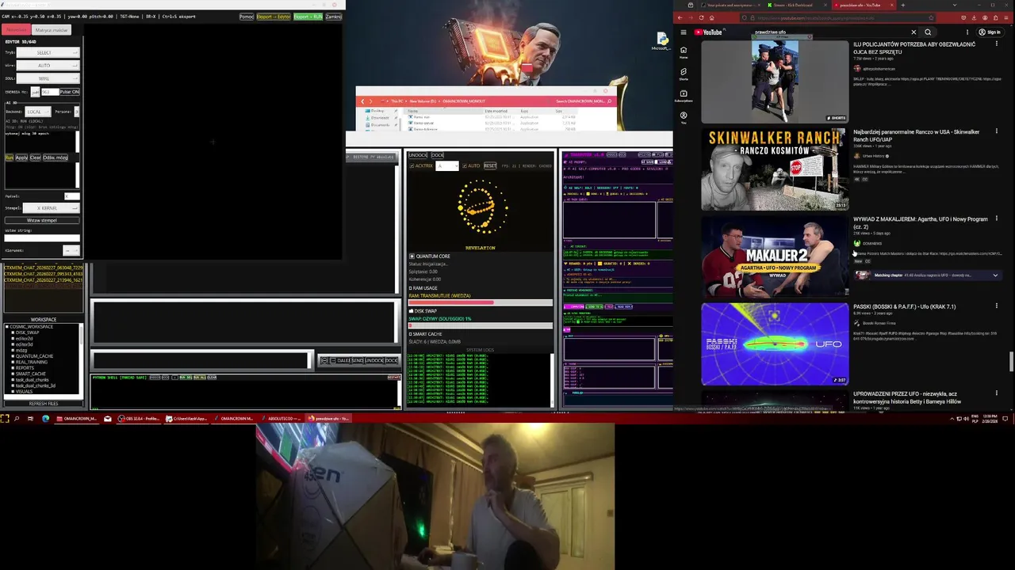The height and width of the screenshot is (570, 1015).
Task: Clear the YouTube search box with X
Action: pyautogui.click(x=913, y=32)
